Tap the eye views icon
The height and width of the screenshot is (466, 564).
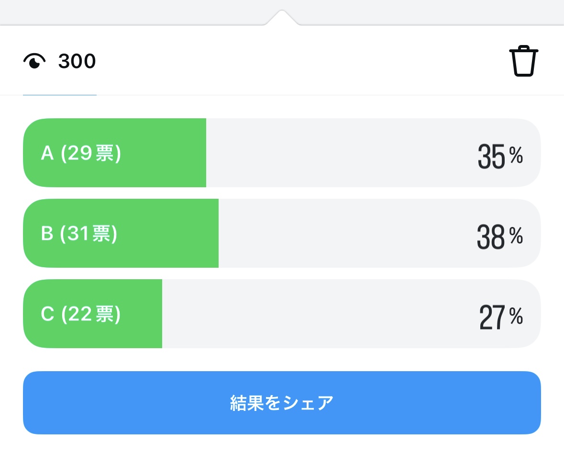(34, 61)
